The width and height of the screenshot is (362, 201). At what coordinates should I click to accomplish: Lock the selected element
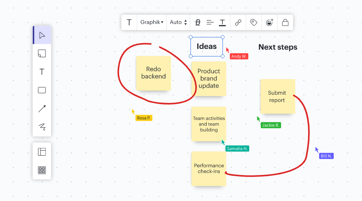tap(285, 23)
